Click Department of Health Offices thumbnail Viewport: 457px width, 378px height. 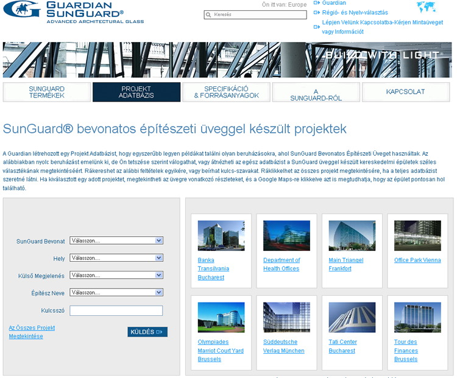pos(286,236)
